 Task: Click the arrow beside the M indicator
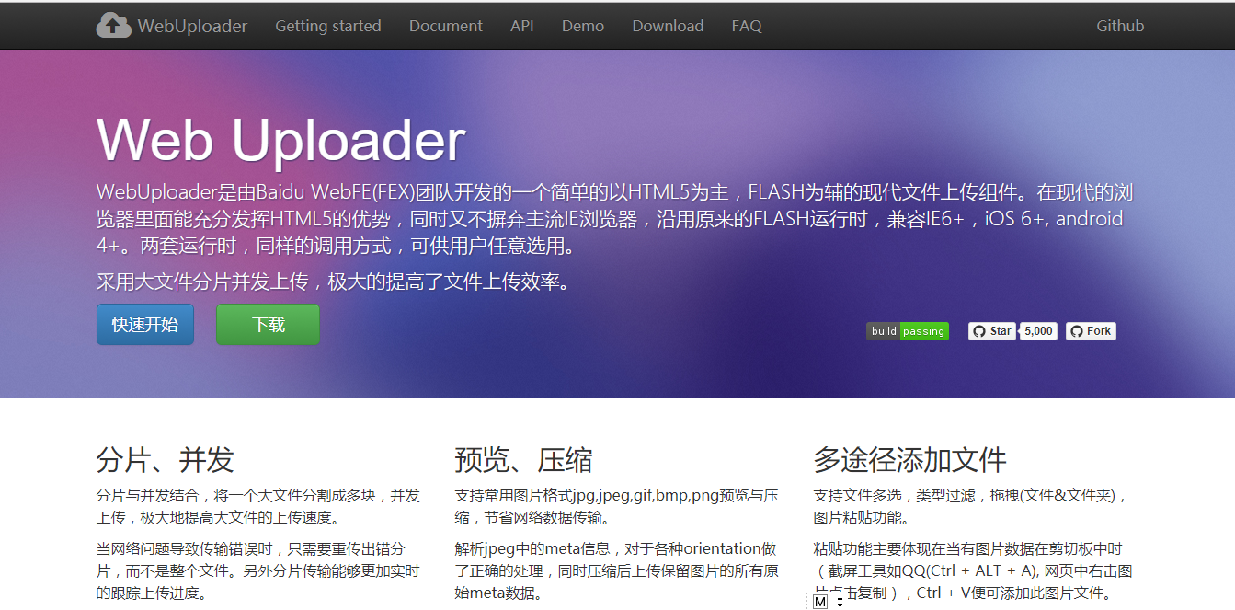pyautogui.click(x=840, y=603)
